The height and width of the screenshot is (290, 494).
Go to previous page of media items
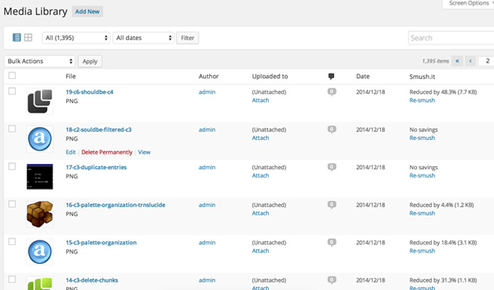[x=470, y=61]
